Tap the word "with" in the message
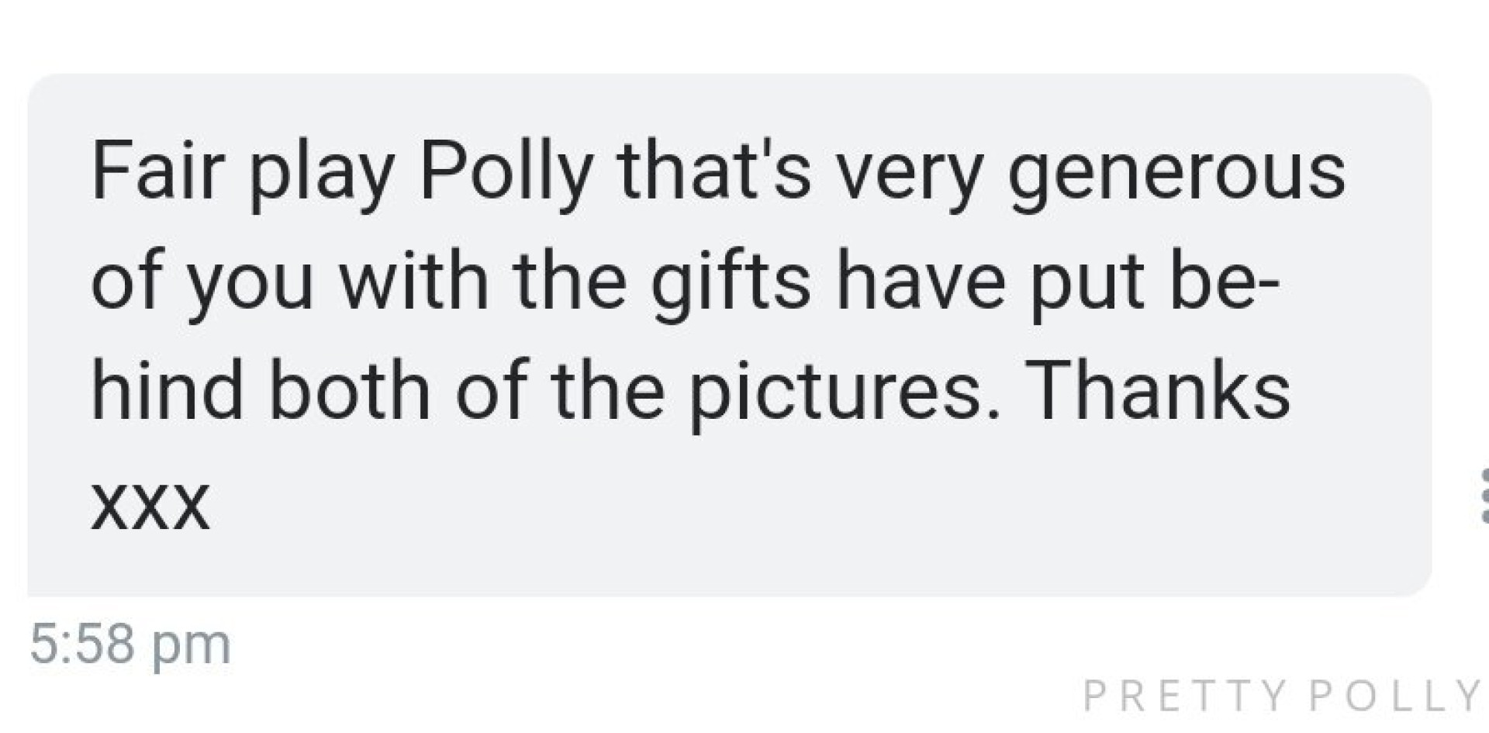1489x733 pixels. [414, 281]
